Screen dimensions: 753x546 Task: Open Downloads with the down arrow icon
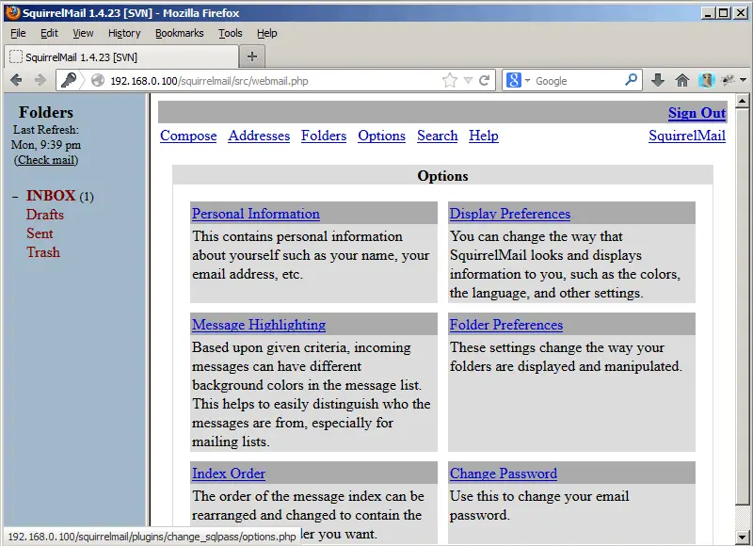click(x=658, y=80)
